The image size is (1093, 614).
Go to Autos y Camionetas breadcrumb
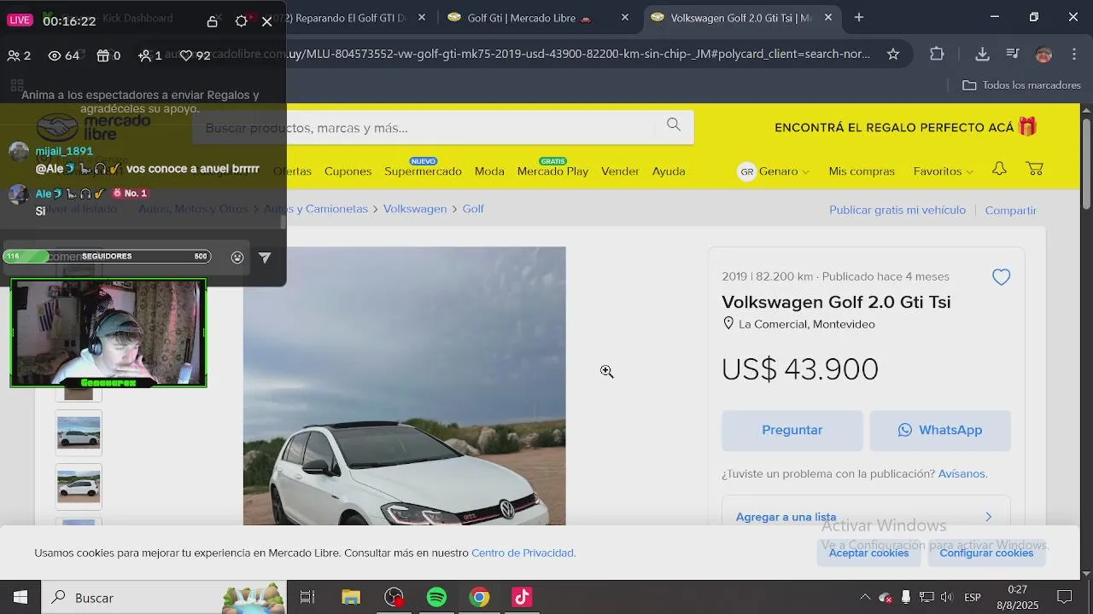coord(315,209)
